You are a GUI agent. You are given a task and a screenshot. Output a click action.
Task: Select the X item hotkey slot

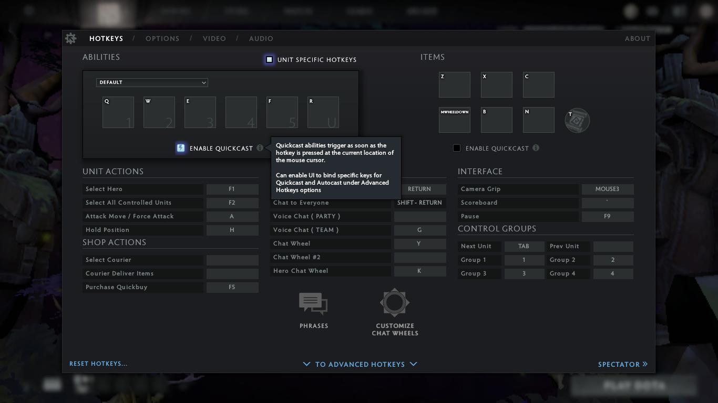497,84
